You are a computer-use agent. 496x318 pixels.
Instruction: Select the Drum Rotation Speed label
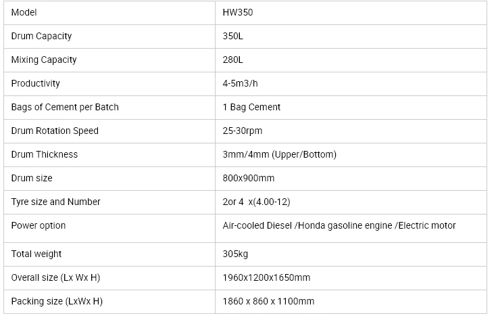click(55, 131)
